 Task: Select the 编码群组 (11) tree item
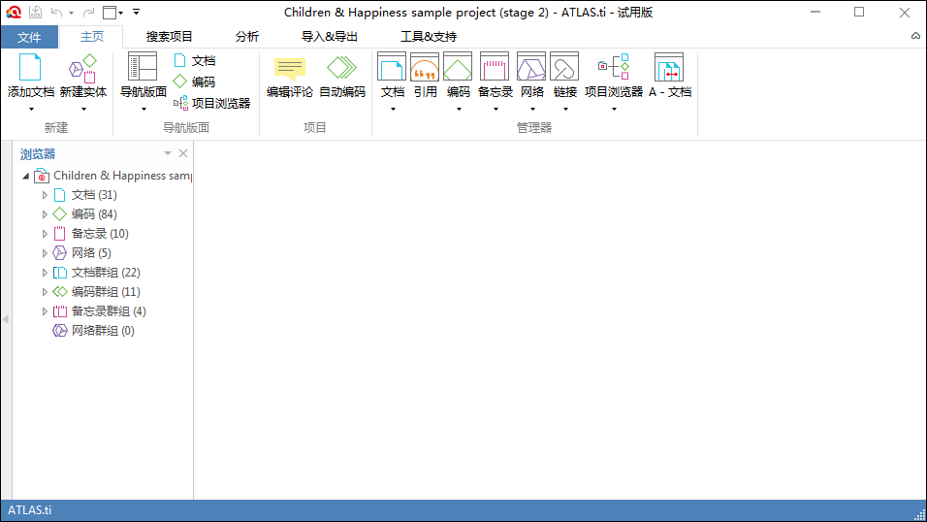click(x=96, y=292)
